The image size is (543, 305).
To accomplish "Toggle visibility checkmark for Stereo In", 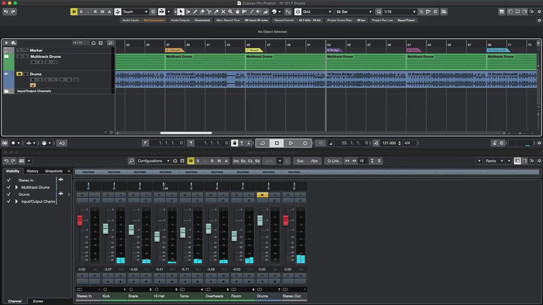I will pos(8,180).
